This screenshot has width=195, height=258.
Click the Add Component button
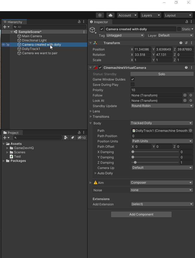[x=141, y=214]
